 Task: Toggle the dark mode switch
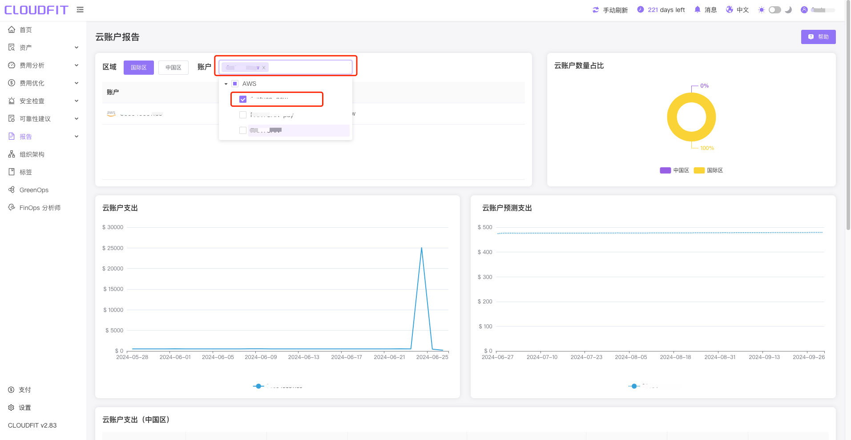click(775, 10)
